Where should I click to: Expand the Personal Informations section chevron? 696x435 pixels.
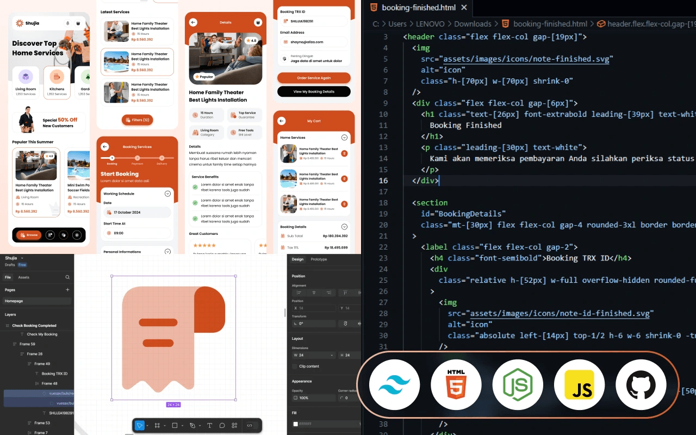[167, 252]
